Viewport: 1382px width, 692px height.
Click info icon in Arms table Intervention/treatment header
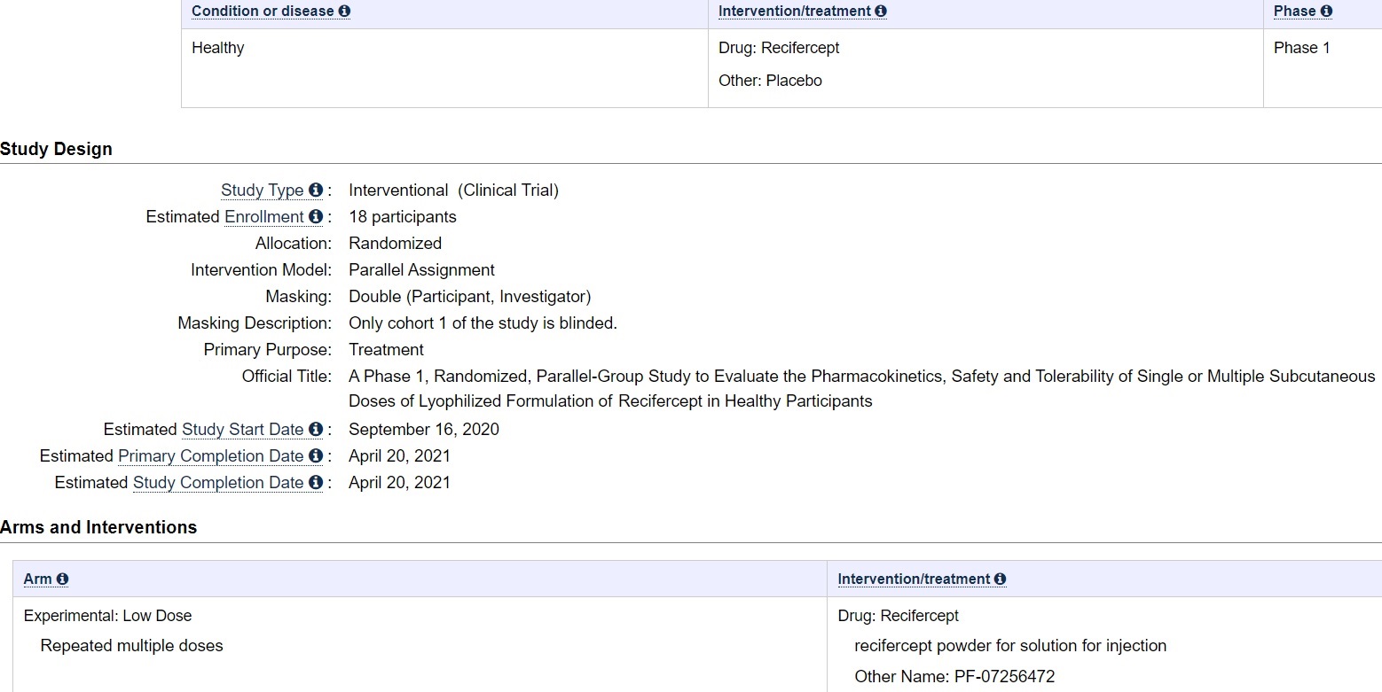tap(1000, 579)
